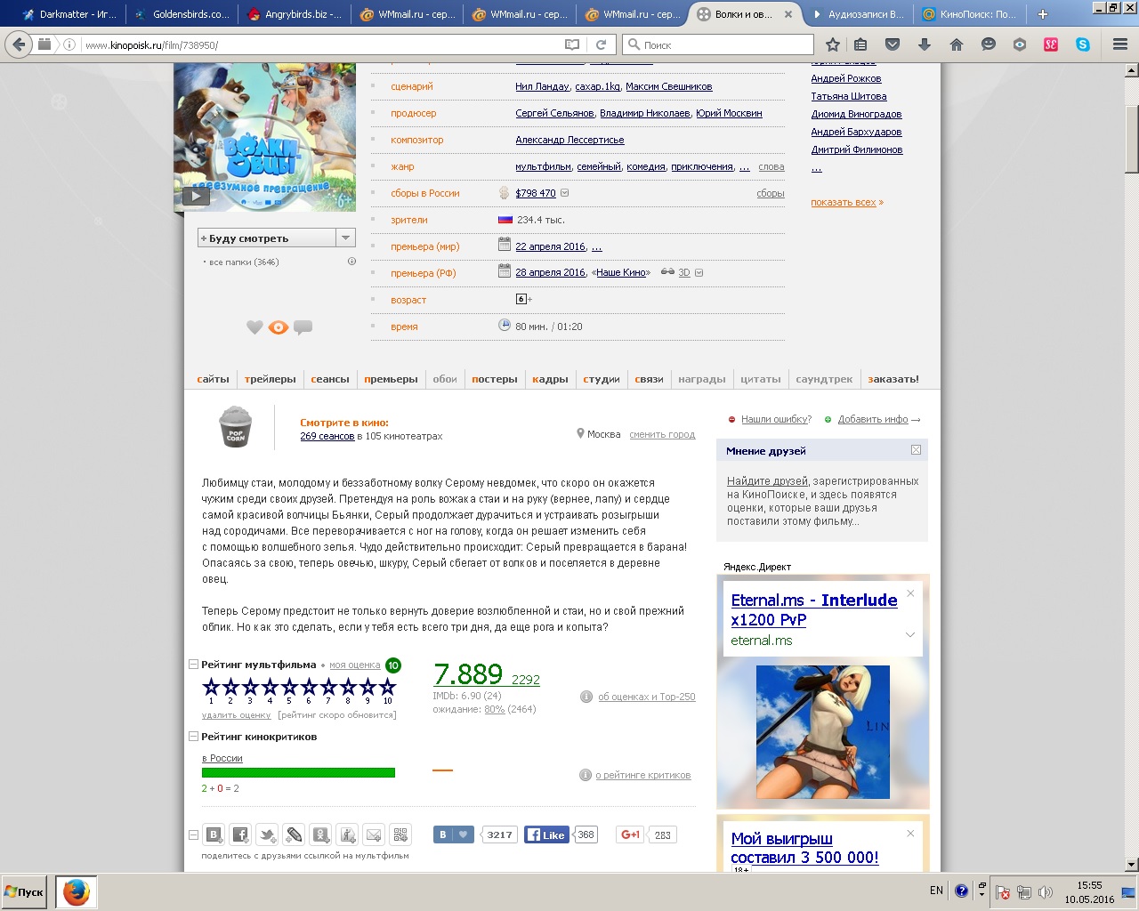Image resolution: width=1139 pixels, height=911 pixels.
Task: Switch to the Волки и ов... browser tab
Action: click(743, 14)
